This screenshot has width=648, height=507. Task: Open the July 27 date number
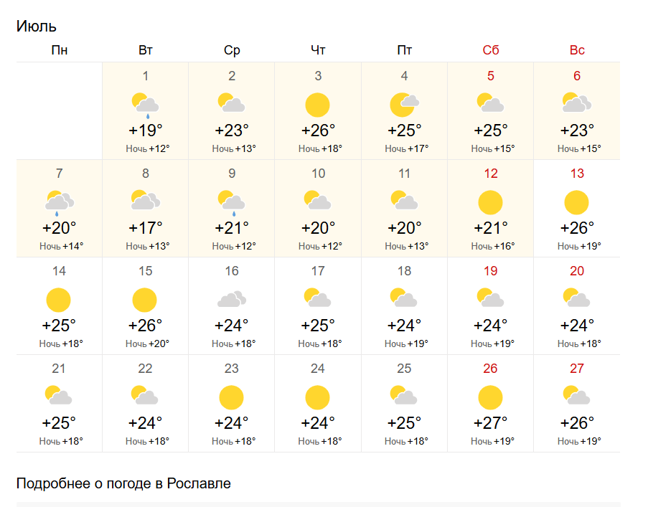pos(576,369)
